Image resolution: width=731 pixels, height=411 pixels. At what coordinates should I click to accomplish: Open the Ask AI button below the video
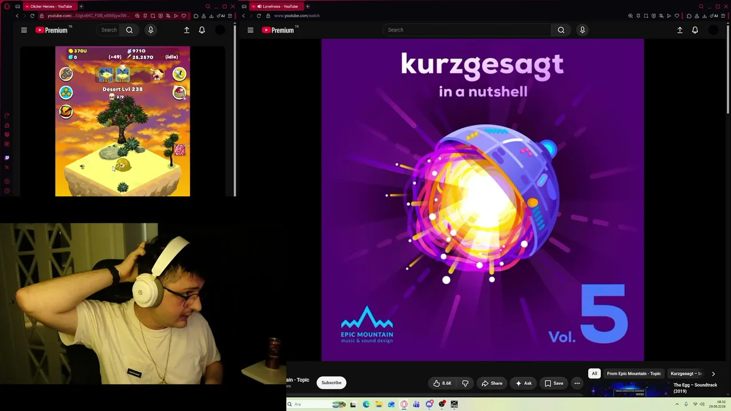tap(523, 383)
